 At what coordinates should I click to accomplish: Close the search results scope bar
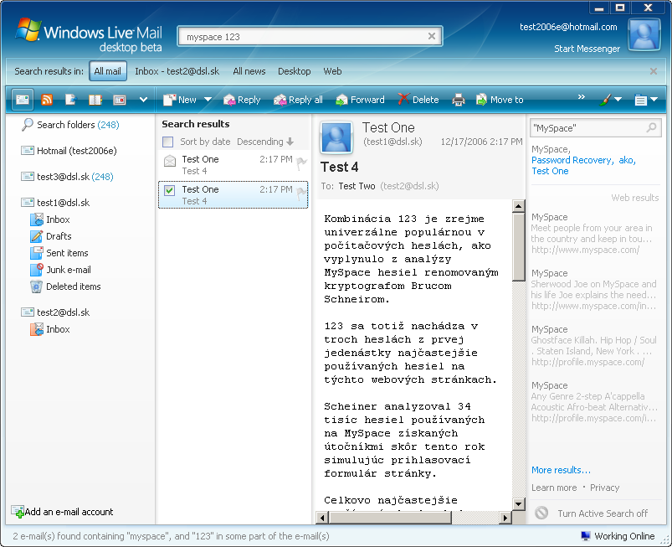(653, 71)
